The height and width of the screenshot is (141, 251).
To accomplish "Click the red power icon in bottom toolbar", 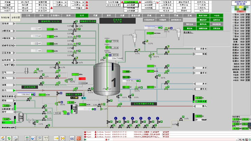I will pos(79,138).
